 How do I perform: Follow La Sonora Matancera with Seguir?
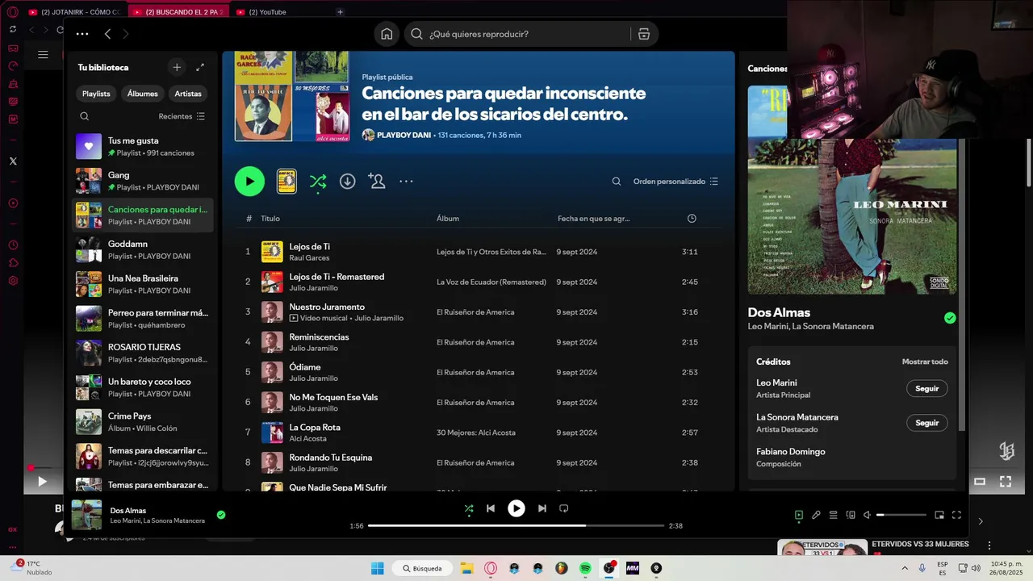(926, 423)
